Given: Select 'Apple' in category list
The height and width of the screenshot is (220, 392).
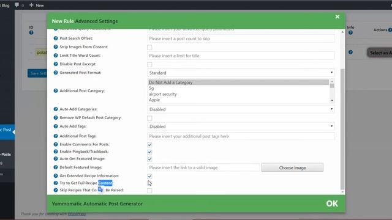Looking at the screenshot, I should coord(238,100).
